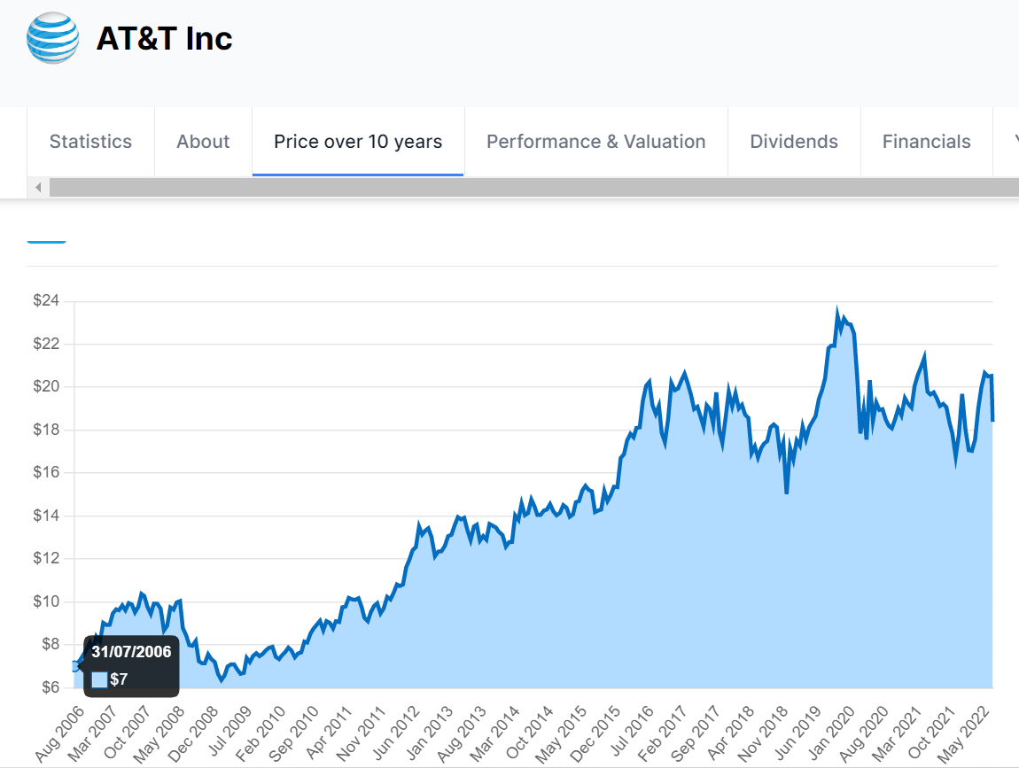1019x768 pixels.
Task: Click the Jun 2012 x-axis label
Action: (x=396, y=734)
